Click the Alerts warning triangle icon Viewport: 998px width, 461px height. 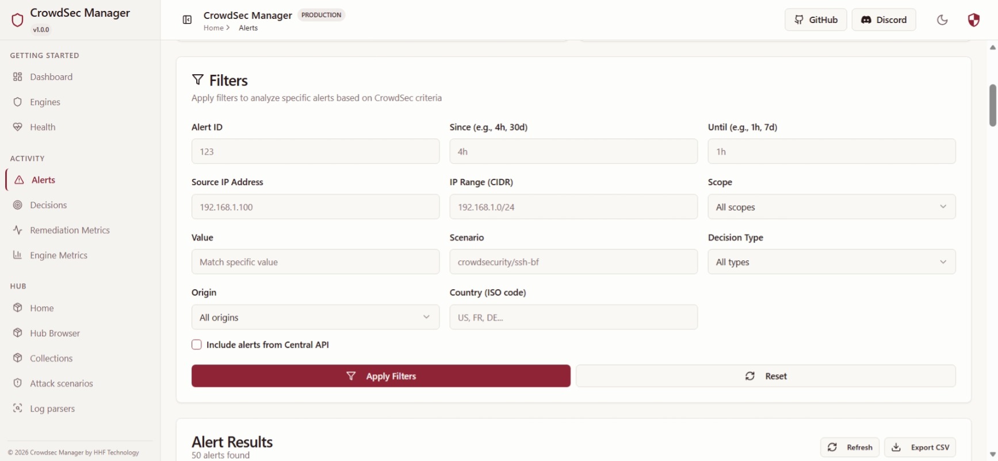[20, 180]
